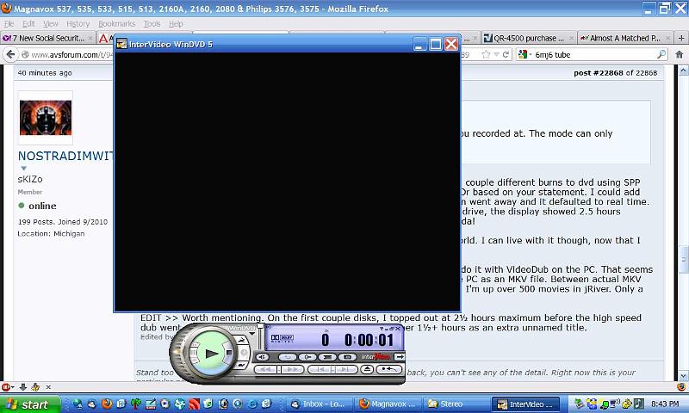Click the Firefox Back navigation arrow
The height and width of the screenshot is (413, 689).
10,55
